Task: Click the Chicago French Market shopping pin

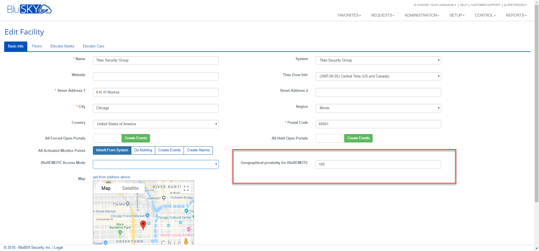Action: (147, 216)
